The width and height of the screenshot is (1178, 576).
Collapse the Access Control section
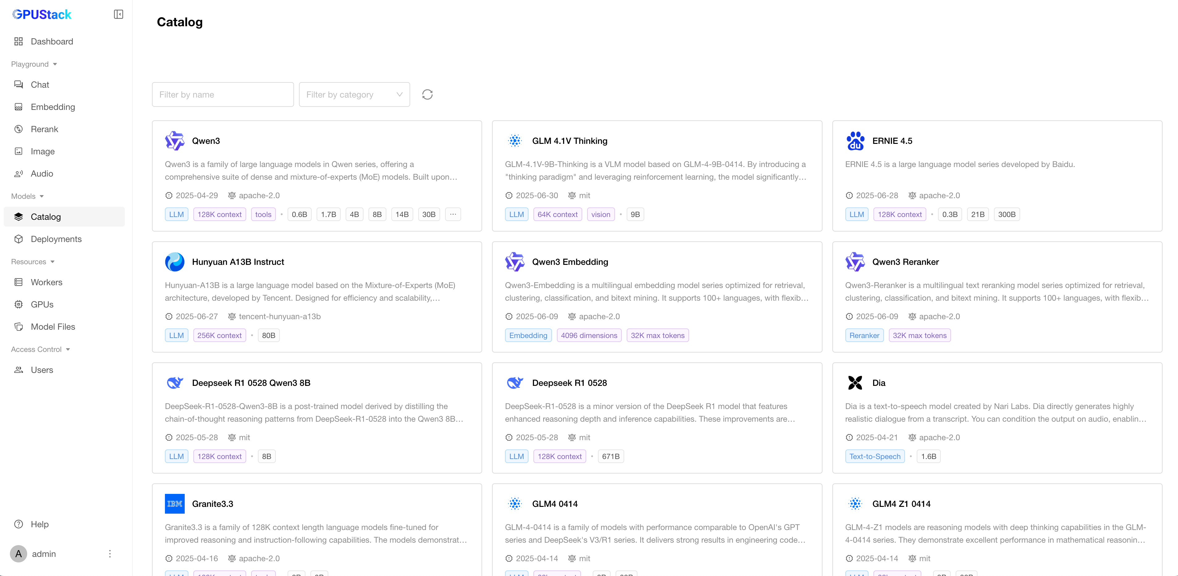pyautogui.click(x=41, y=349)
